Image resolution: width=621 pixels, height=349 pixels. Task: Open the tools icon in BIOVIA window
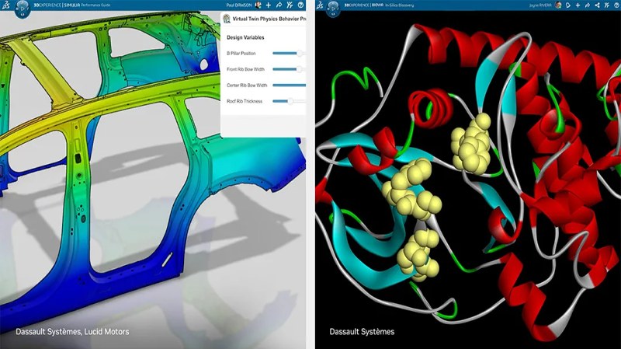pyautogui.click(x=606, y=5)
